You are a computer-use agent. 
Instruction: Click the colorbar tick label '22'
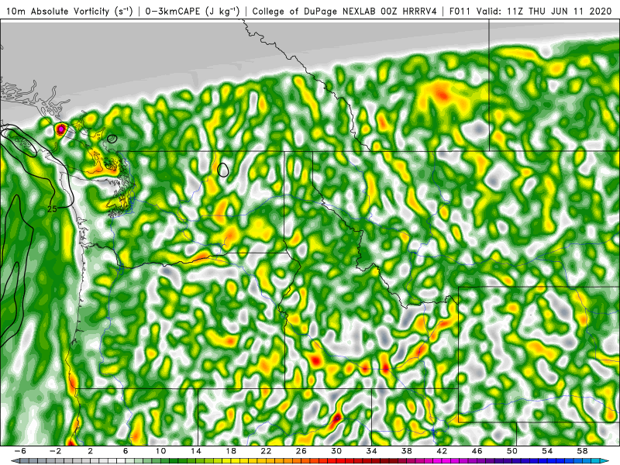pyautogui.click(x=266, y=451)
